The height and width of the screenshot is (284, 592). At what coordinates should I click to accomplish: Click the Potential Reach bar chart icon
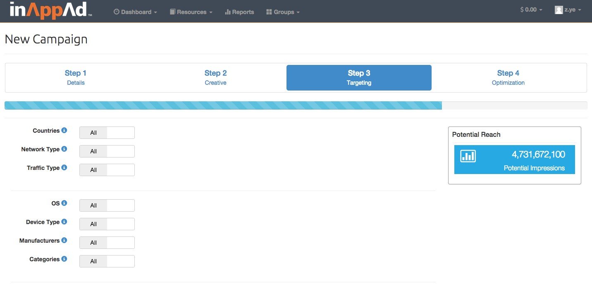[468, 156]
